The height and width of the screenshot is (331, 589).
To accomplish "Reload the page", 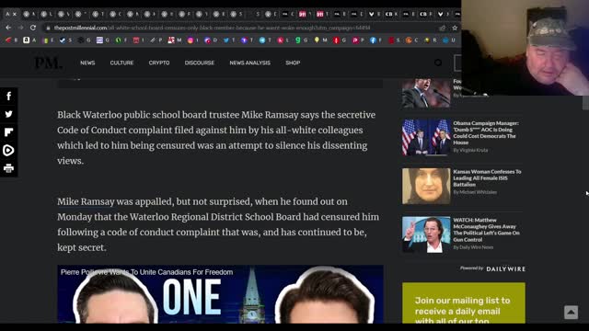I will tap(33, 28).
